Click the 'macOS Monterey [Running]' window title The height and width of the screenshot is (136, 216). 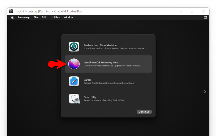[48, 11]
